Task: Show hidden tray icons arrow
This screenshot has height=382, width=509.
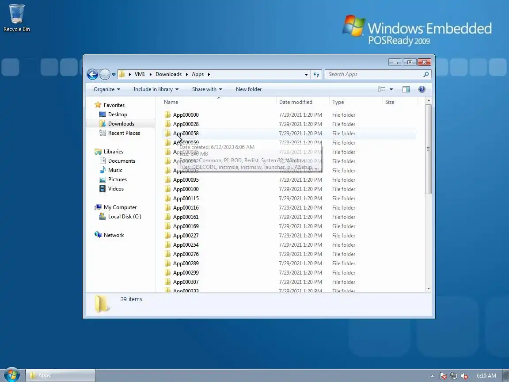Action: 432,376
